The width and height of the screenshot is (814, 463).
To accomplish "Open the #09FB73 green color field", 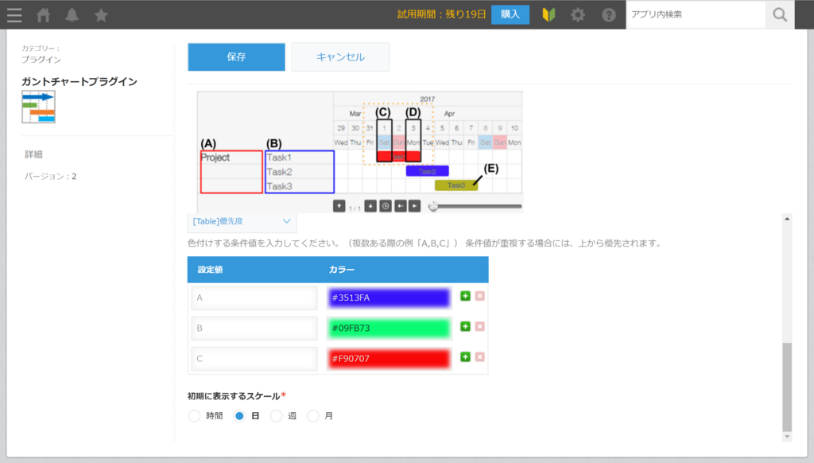I will coord(389,328).
